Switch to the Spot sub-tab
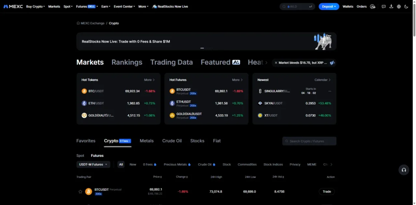This screenshot has height=205, width=416. pos(80,156)
